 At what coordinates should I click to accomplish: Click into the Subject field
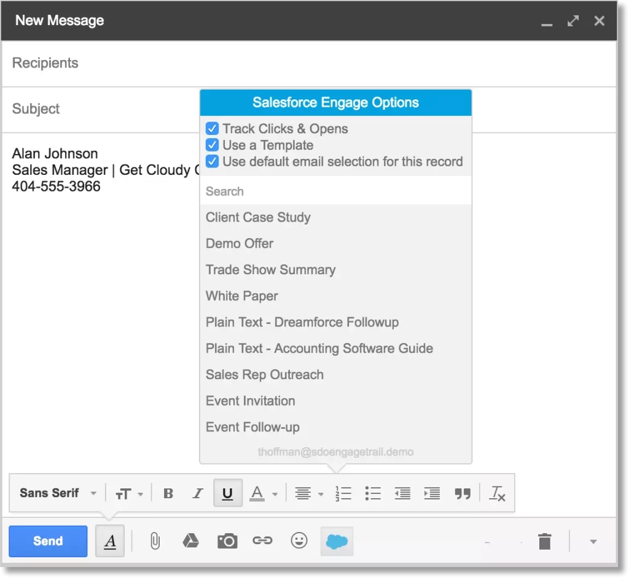pyautogui.click(x=100, y=109)
